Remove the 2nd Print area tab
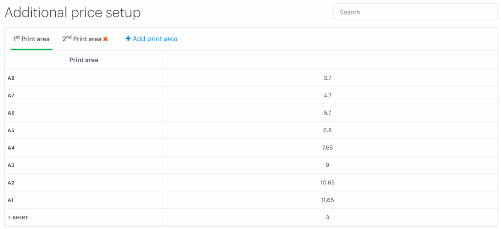501x229 pixels. click(105, 39)
